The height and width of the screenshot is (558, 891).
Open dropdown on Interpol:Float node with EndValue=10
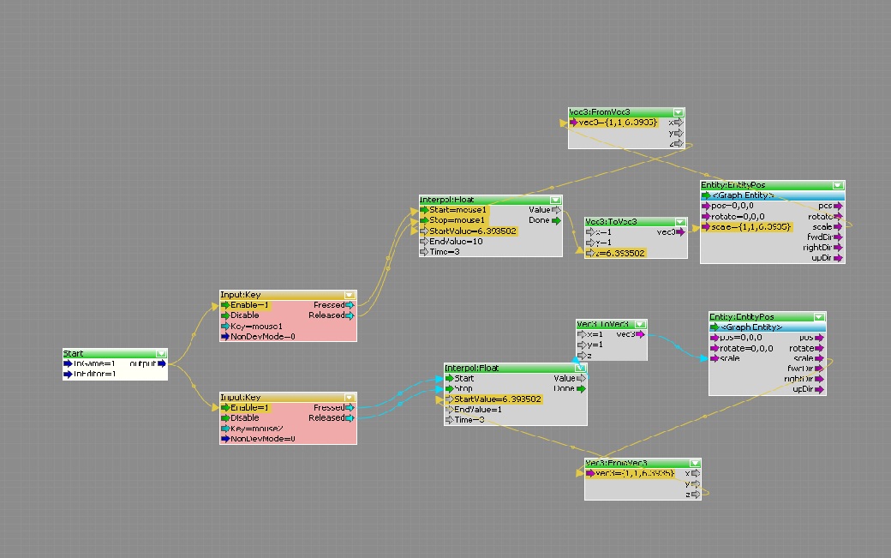pos(555,200)
